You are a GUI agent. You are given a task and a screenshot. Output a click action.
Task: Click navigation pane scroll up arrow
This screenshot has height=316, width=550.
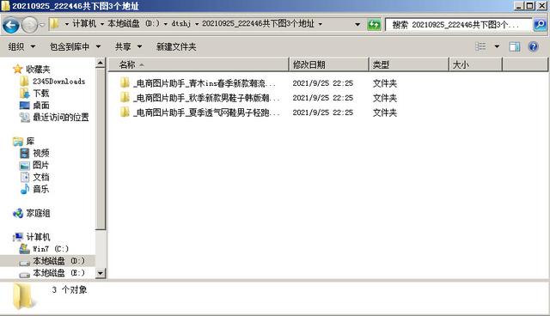point(101,63)
